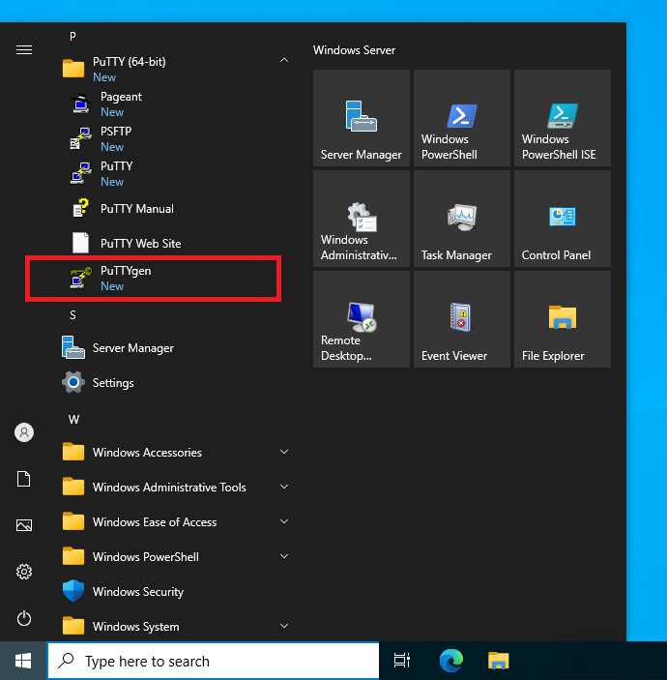Open Task View on the taskbar
The height and width of the screenshot is (680, 667).
click(x=402, y=661)
